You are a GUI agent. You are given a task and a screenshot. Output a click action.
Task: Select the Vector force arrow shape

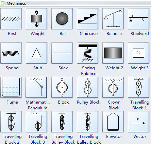coord(138,122)
